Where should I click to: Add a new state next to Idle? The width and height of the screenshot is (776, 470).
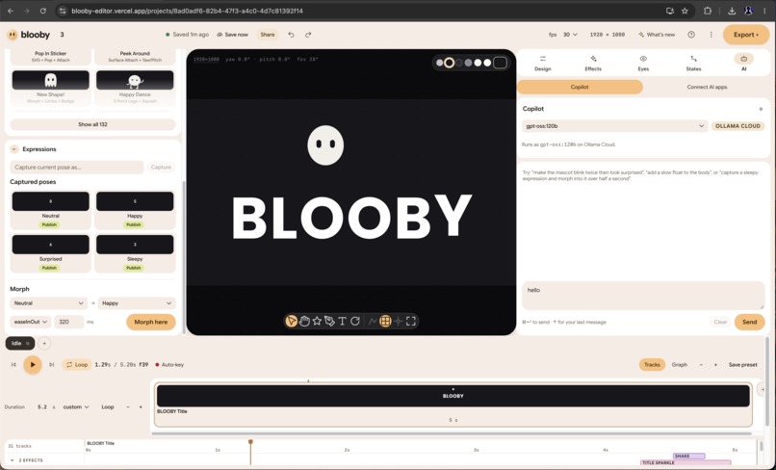pyautogui.click(x=44, y=343)
